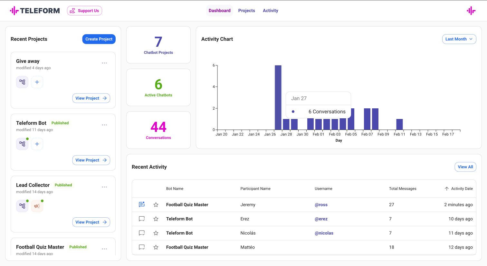Star Nicolás's Teleform Bot conversation
The image size is (487, 266).
(x=156, y=233)
